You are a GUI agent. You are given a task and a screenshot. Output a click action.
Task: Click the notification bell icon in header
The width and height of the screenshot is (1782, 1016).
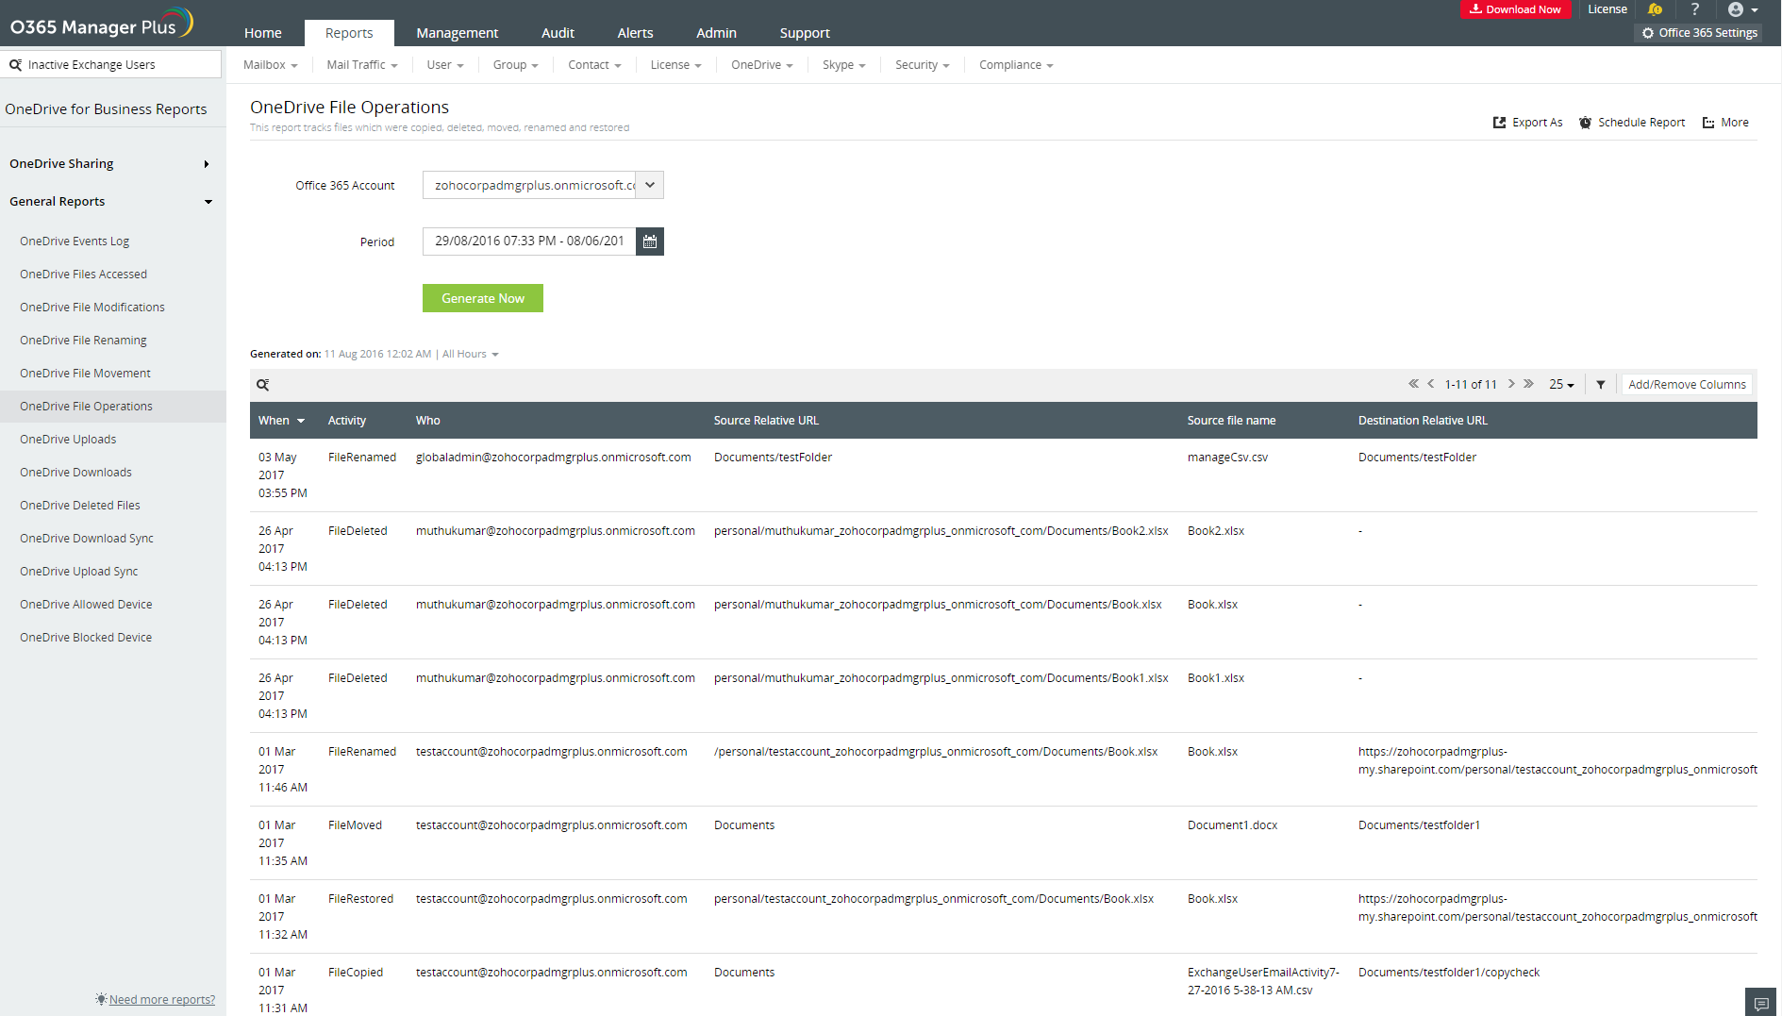pyautogui.click(x=1655, y=9)
